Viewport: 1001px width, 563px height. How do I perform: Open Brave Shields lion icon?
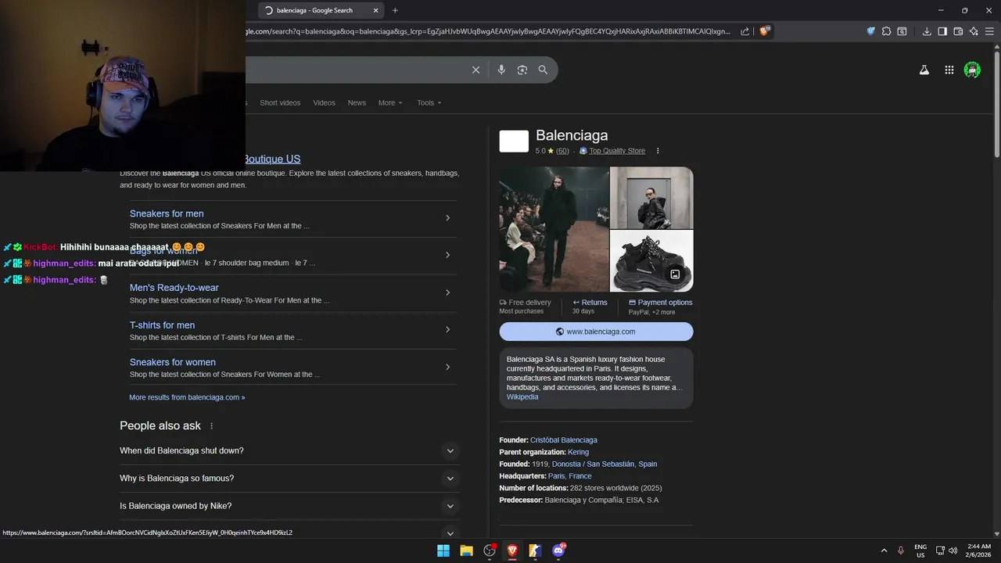(765, 31)
